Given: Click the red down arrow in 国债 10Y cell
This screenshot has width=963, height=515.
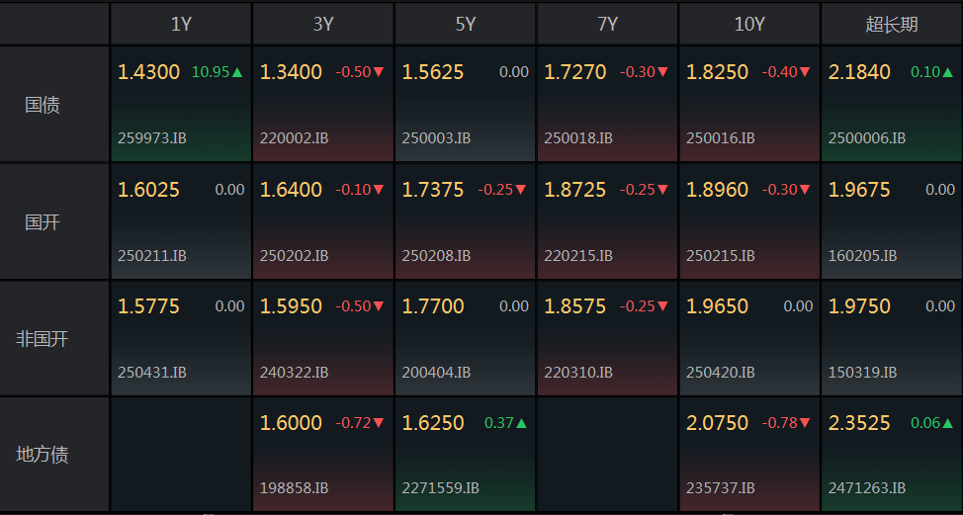Looking at the screenshot, I should [x=804, y=72].
